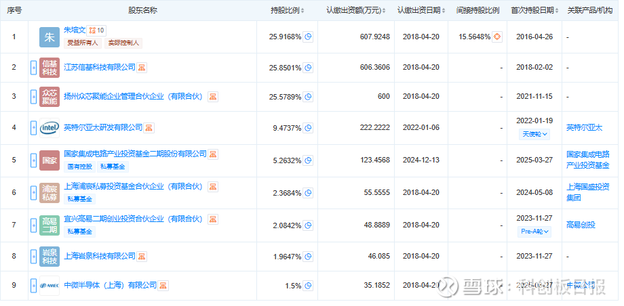Click the related companies badge showing 10
Image resolution: width=624 pixels, height=306 pixels.
pyautogui.click(x=96, y=30)
